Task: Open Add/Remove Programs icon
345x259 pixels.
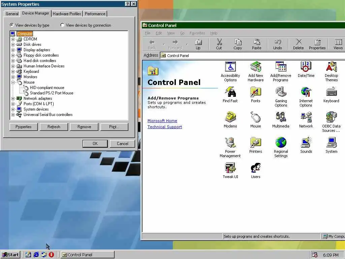Action: [x=281, y=71]
